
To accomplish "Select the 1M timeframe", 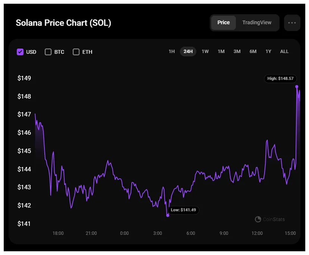I will click(221, 52).
